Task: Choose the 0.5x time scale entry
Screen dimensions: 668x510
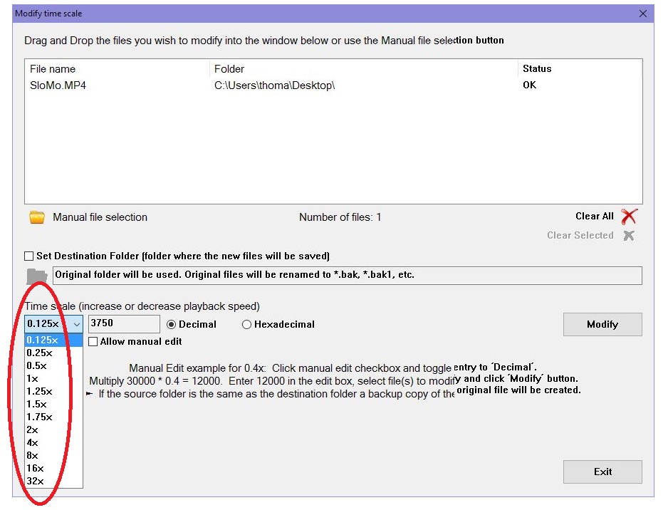Action: (36, 365)
